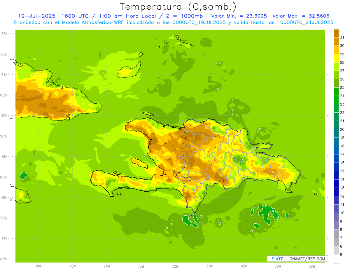The image size is (350, 270).
Task: Click the "20N" latitude axis label
Action: [4, 116]
